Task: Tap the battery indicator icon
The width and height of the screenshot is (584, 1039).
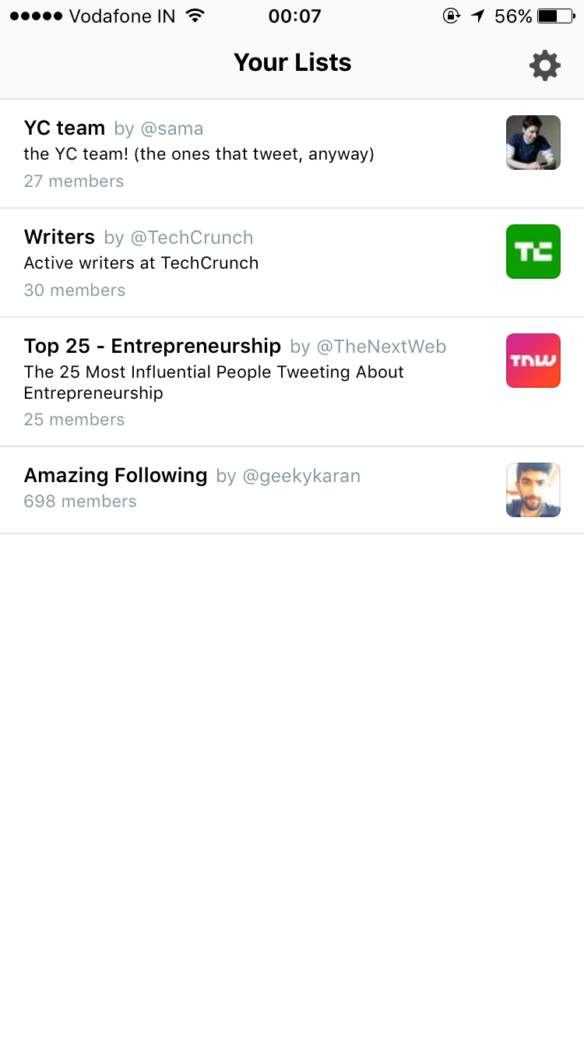Action: point(557,16)
